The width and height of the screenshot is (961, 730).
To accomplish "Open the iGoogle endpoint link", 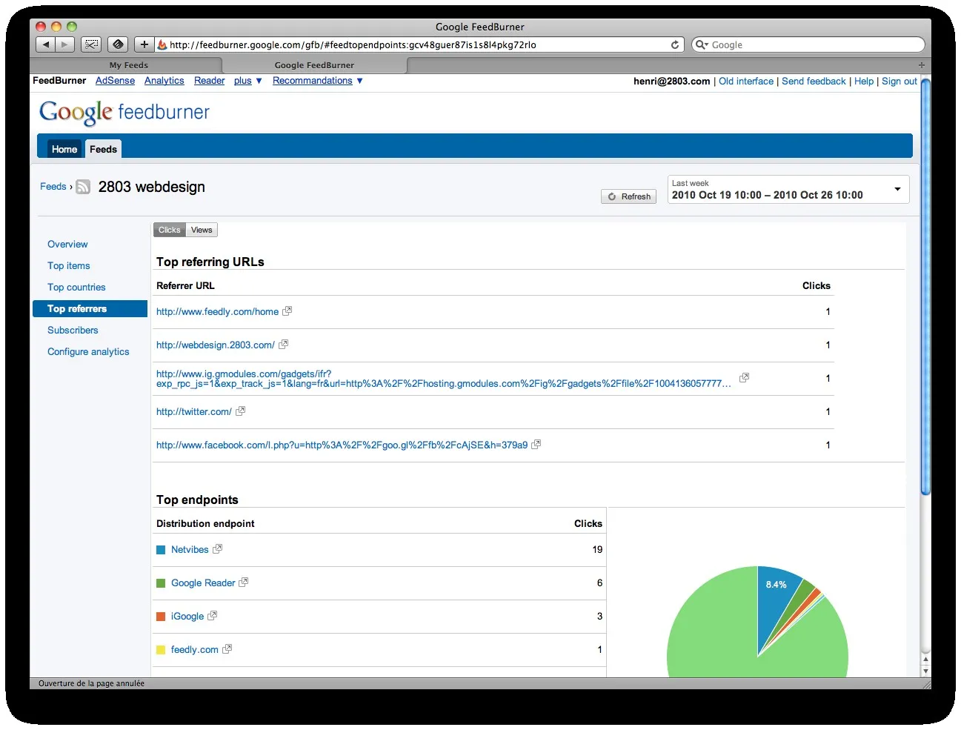I will pyautogui.click(x=187, y=616).
